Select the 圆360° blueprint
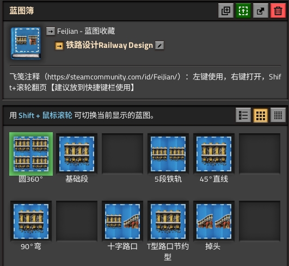Screen dimensions: 289x266 coord(31,154)
